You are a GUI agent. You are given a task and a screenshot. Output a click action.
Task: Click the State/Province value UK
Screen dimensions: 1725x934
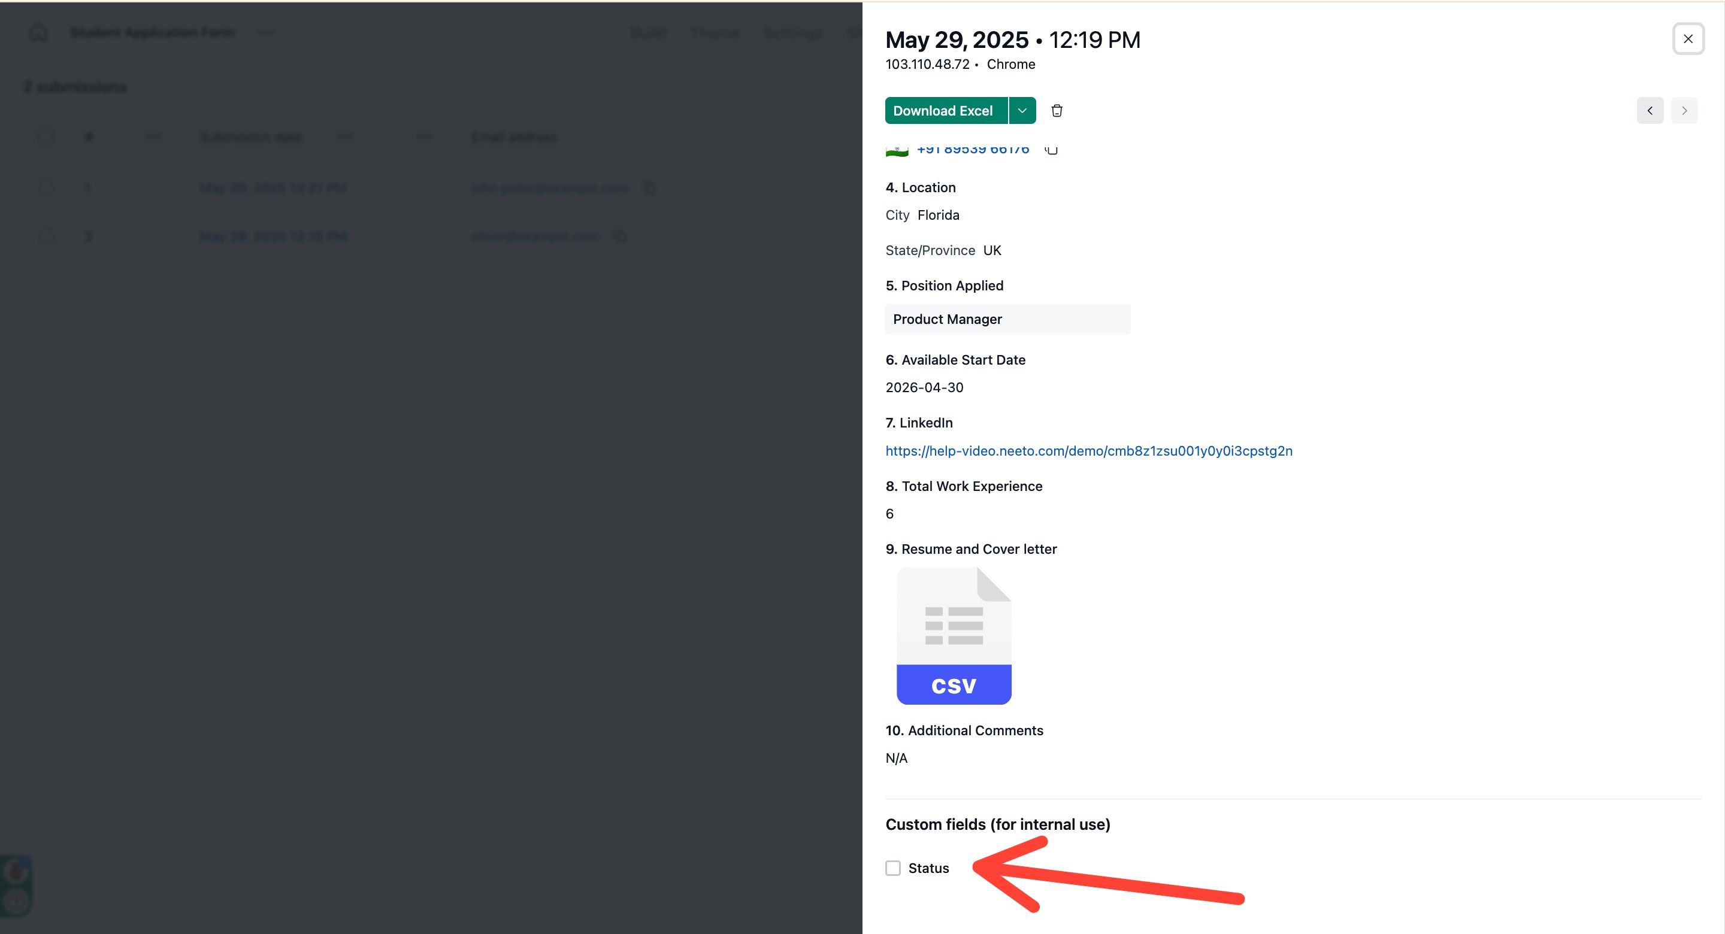[992, 250]
